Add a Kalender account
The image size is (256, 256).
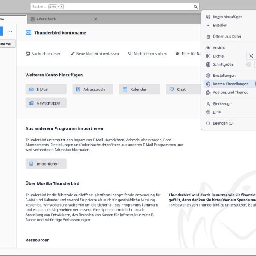tap(140, 89)
